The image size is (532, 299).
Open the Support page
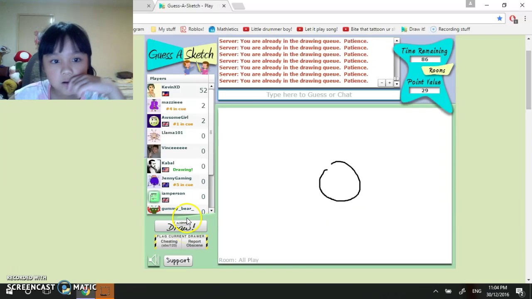(178, 260)
